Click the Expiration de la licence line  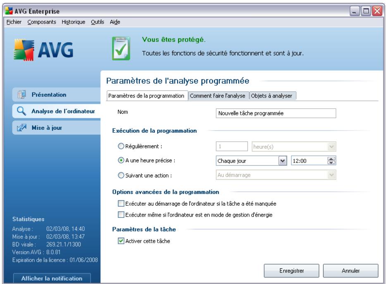pos(55,260)
